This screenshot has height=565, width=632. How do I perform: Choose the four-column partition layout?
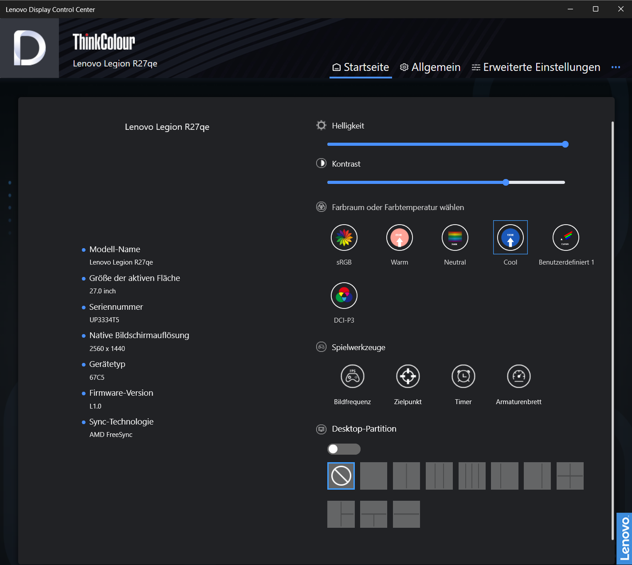[472, 476]
